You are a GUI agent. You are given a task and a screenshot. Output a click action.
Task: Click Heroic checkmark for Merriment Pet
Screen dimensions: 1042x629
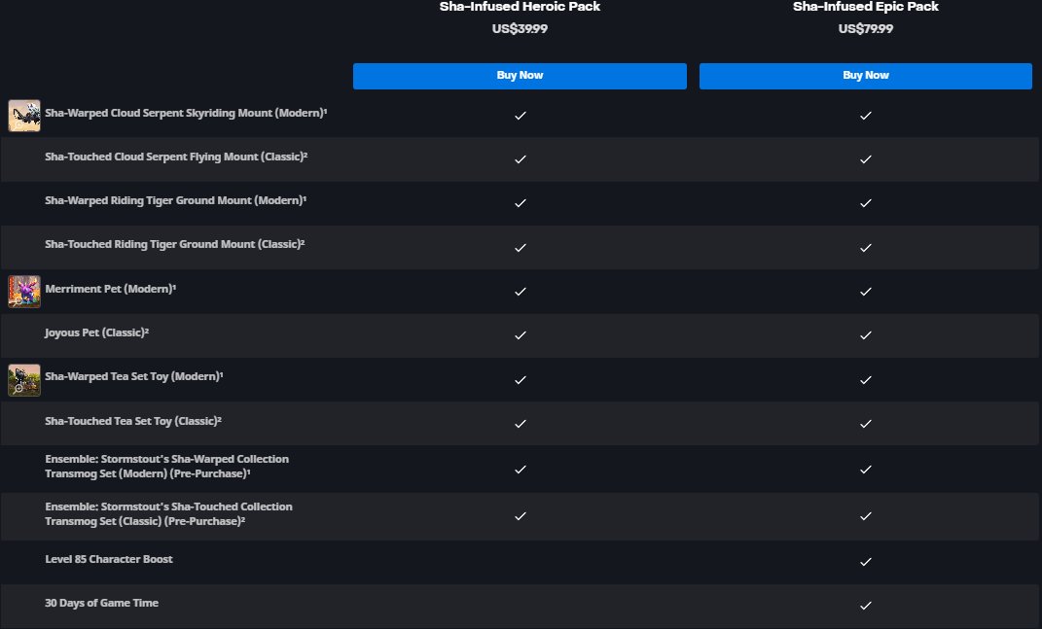click(x=521, y=292)
